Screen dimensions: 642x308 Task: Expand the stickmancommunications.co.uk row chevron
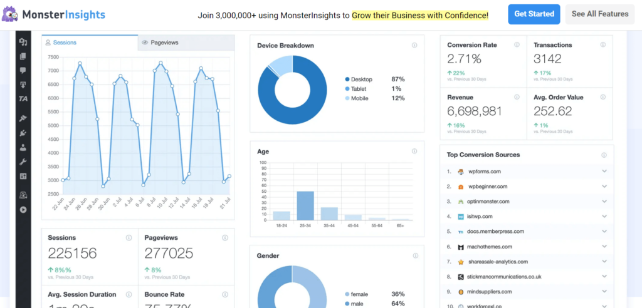604,277
